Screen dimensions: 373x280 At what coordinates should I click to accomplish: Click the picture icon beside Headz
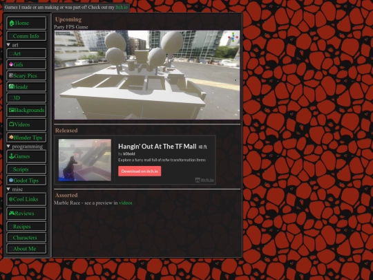tap(11, 86)
